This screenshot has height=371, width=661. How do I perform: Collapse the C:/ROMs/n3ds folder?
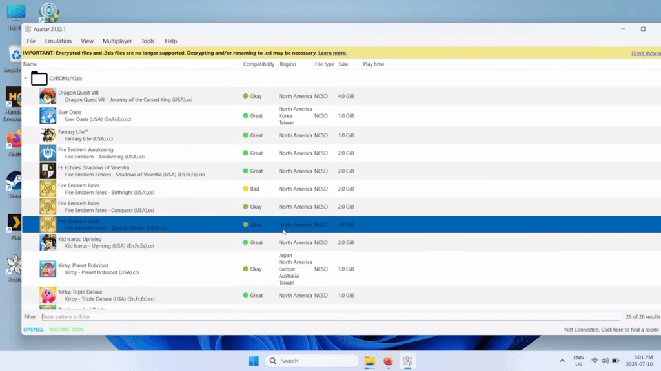(26, 78)
